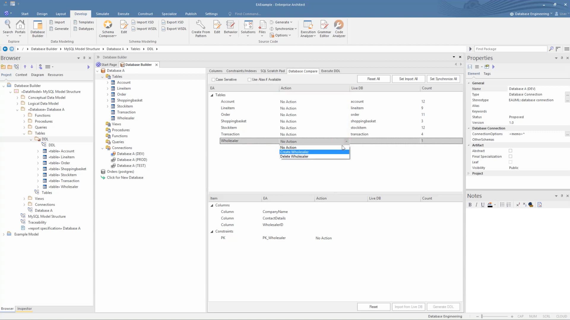Click the Import from Live DB button
Viewport: 570px width, 320px height.
tap(408, 307)
